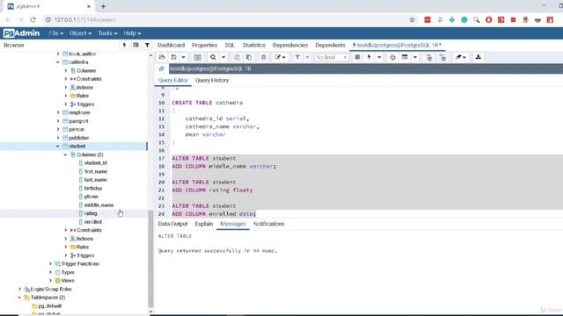The image size is (563, 316).
Task: Click the Find magnifier icon in query toolbar
Action: 213,57
